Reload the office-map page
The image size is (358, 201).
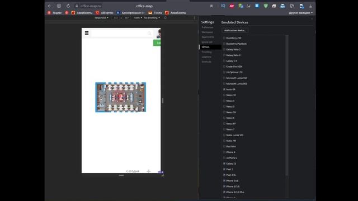(68, 6)
